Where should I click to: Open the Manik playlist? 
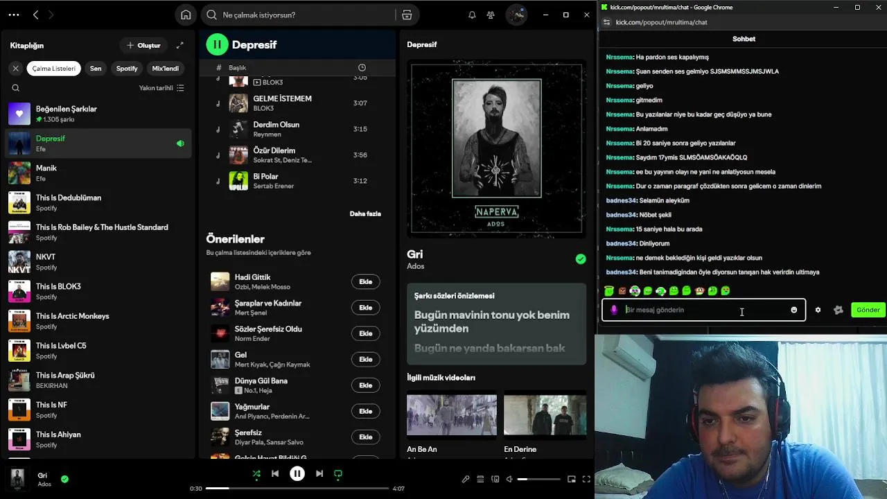coord(97,173)
